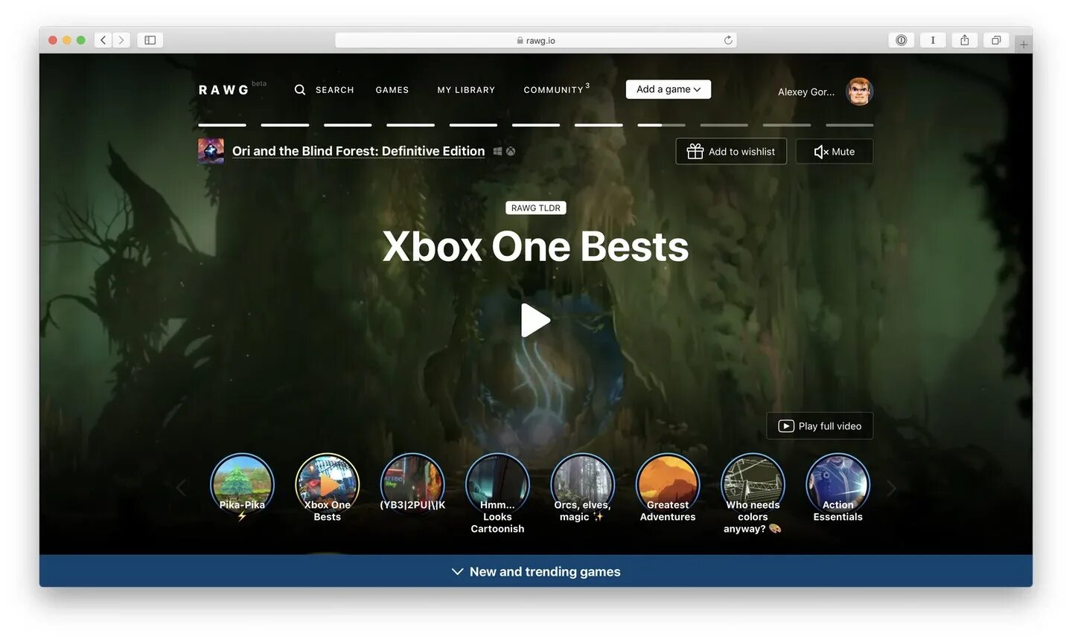Select the Pika-Pika story circle
The width and height of the screenshot is (1072, 639).
(x=242, y=485)
